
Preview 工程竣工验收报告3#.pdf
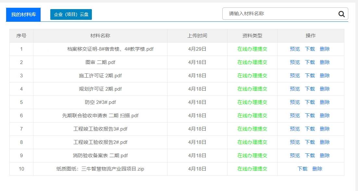[295, 129]
